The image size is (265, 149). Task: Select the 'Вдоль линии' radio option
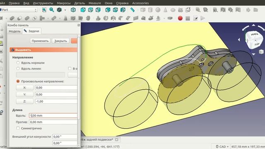click(18, 68)
